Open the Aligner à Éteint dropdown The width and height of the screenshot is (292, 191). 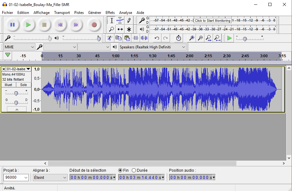pos(50,177)
